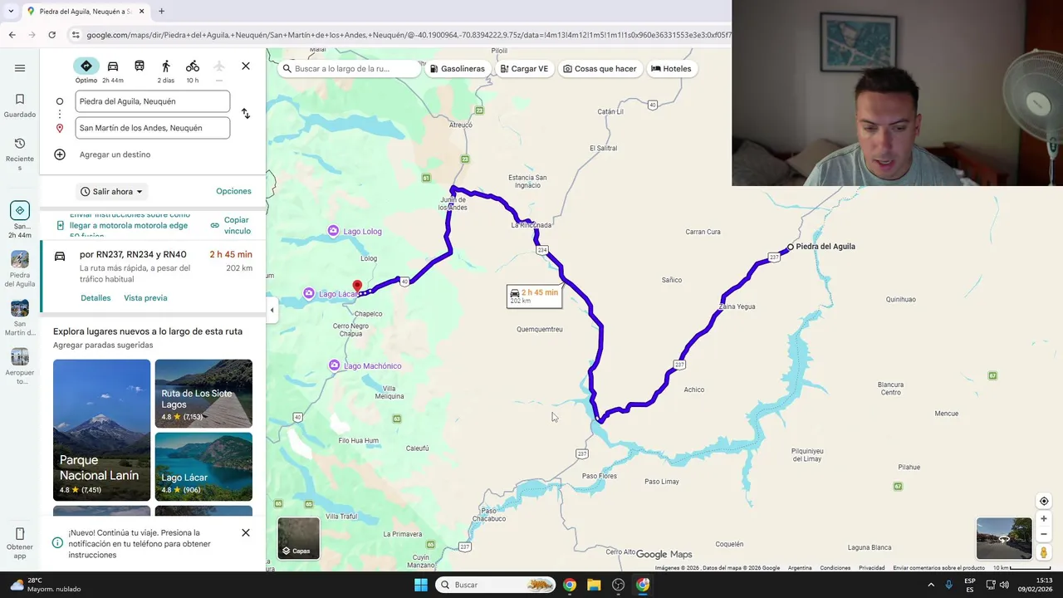This screenshot has height=598, width=1063.
Task: Open the Google Maps hamburger menu
Action: [x=20, y=68]
